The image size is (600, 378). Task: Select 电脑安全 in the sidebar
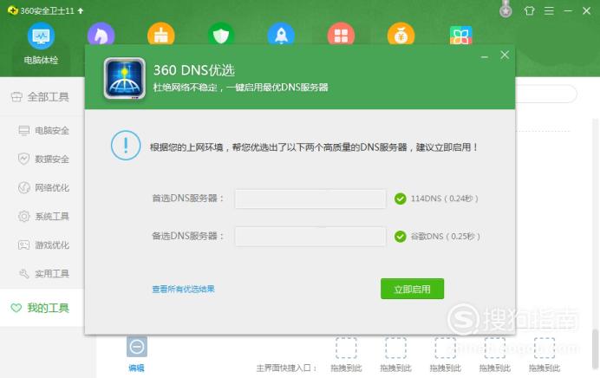tap(44, 130)
